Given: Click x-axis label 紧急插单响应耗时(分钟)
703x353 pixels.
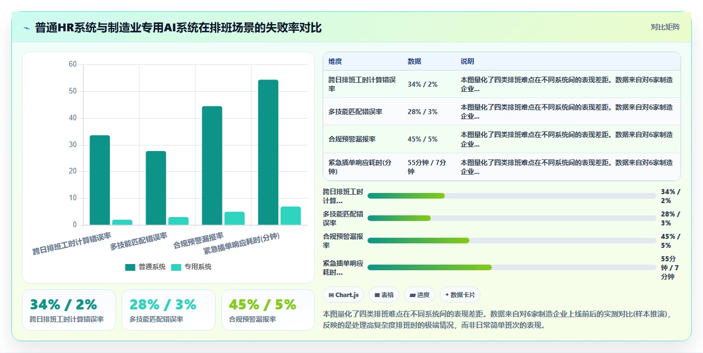Looking at the screenshot, I should (x=241, y=244).
